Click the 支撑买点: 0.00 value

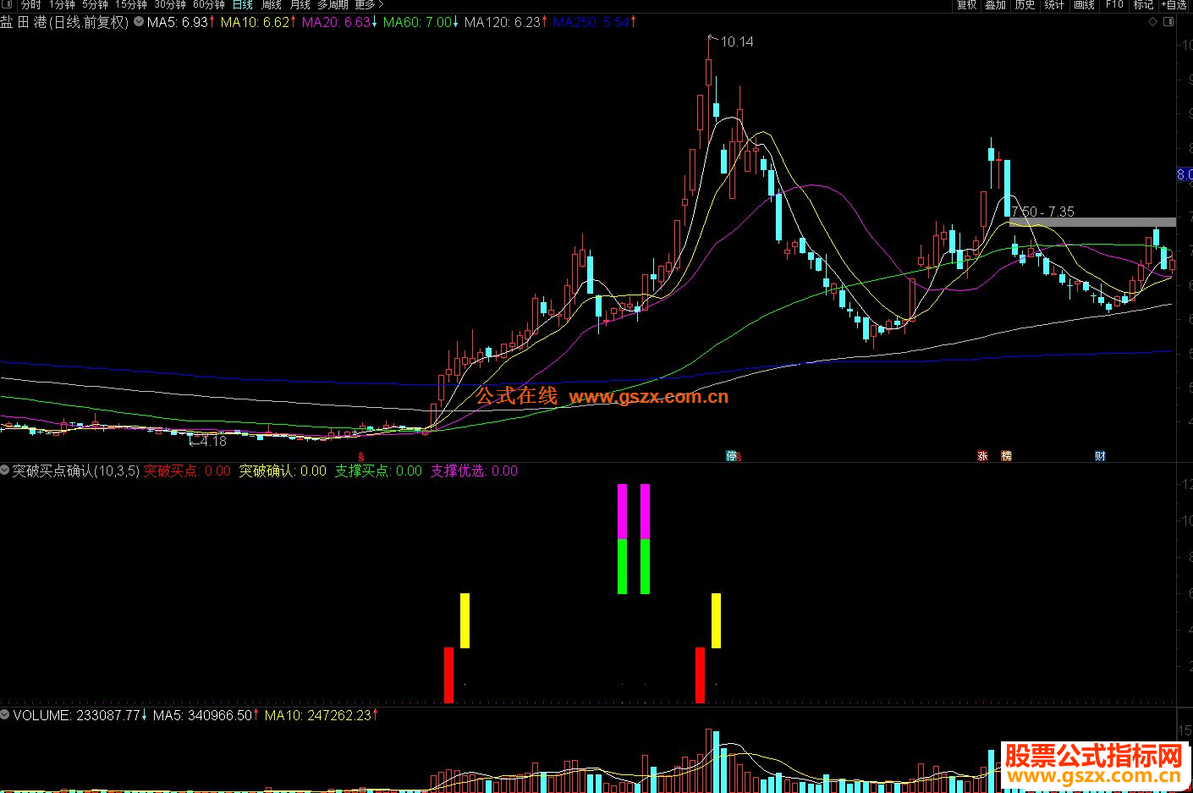point(378,471)
